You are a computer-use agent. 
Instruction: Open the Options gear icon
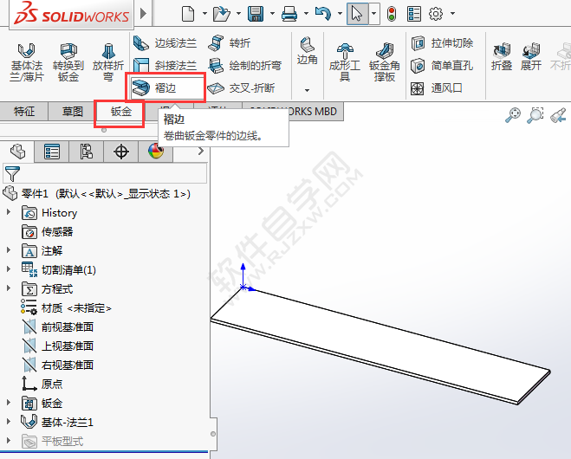coord(436,14)
